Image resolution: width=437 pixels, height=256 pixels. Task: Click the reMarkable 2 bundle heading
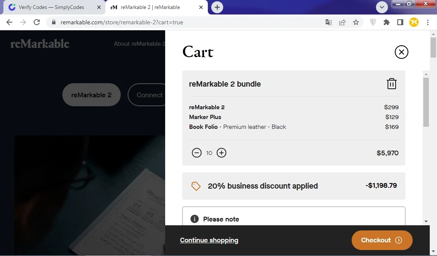click(x=225, y=84)
